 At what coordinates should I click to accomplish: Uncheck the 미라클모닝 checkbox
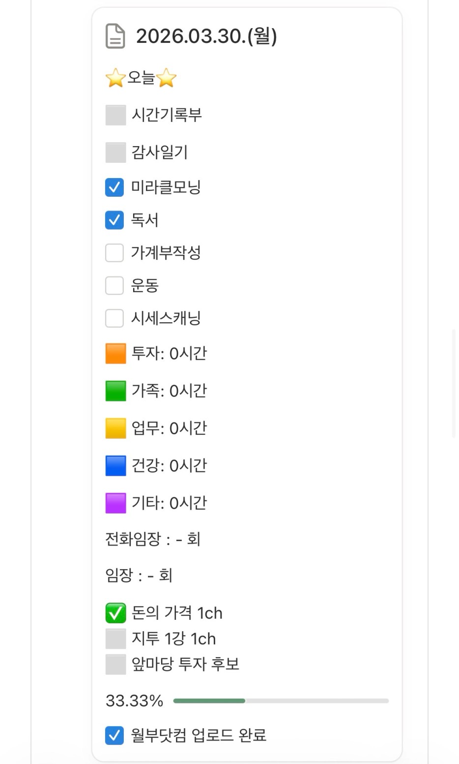[115, 187]
